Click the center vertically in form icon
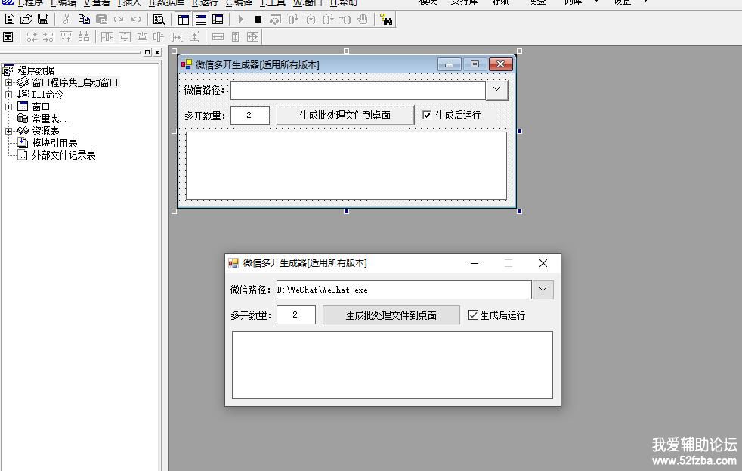This screenshot has height=471, width=742. tap(125, 36)
